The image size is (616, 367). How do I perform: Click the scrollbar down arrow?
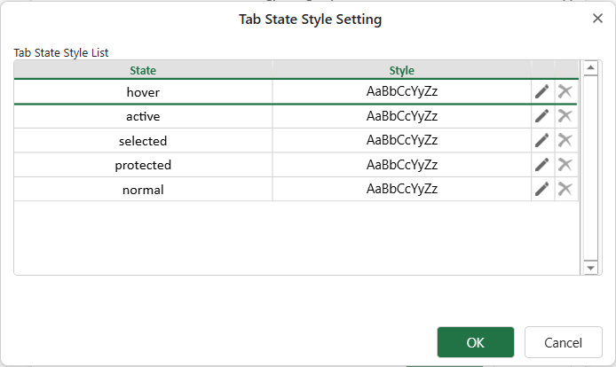pos(590,268)
